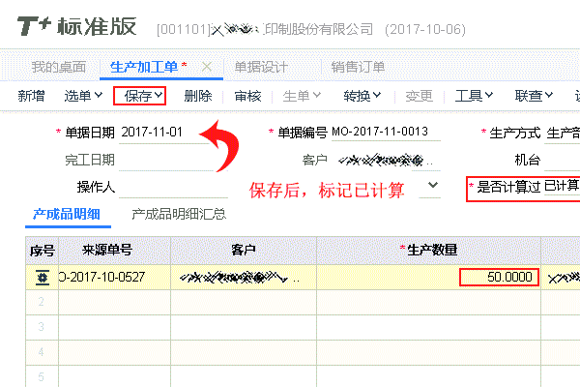Screen dimensions: 580x387
Task: Open the 工具 dropdown menu
Action: point(475,96)
